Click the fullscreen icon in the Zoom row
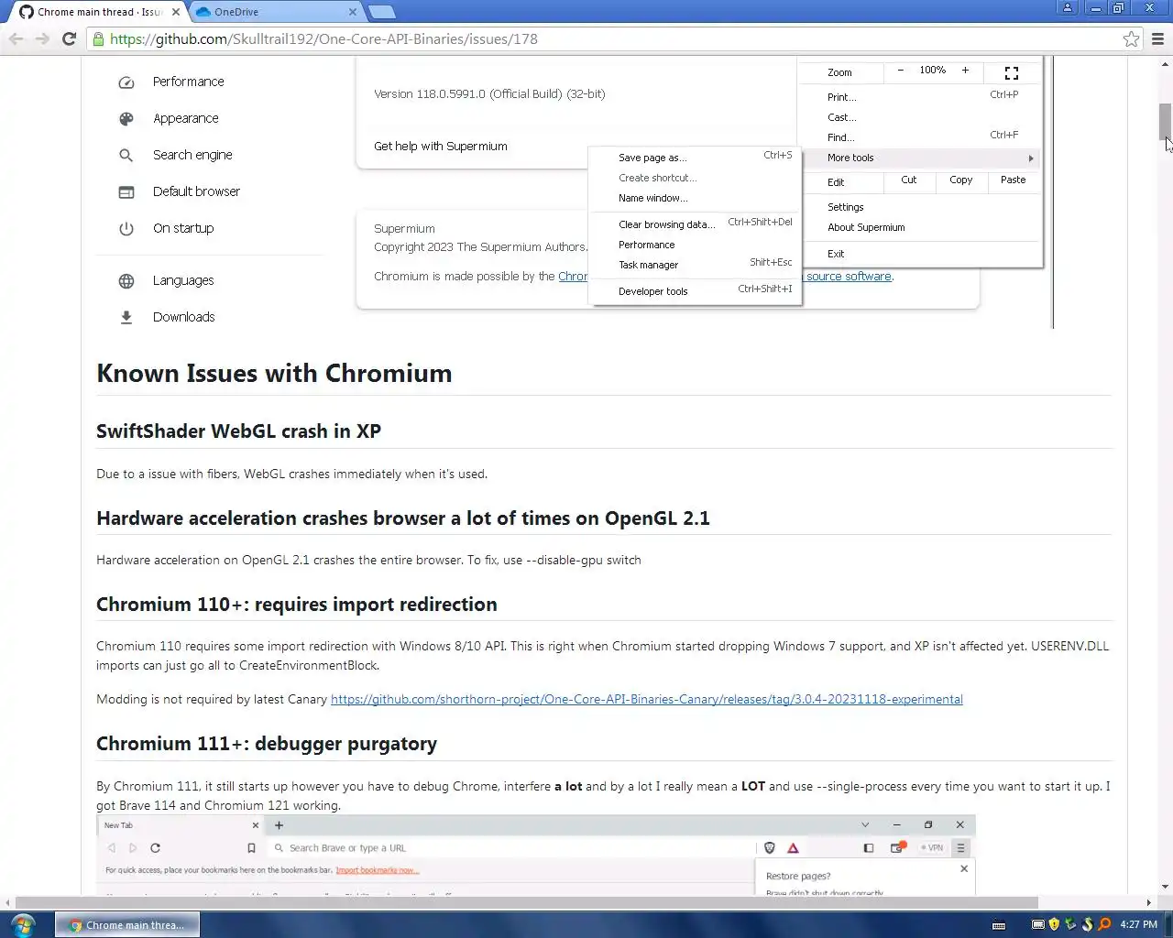 (x=1012, y=72)
